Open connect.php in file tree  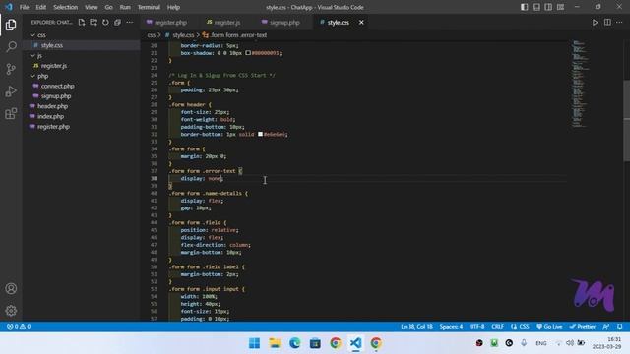pos(57,86)
